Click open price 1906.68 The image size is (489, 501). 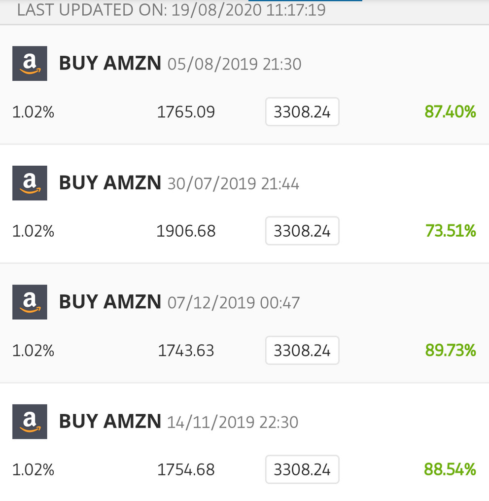click(x=186, y=231)
